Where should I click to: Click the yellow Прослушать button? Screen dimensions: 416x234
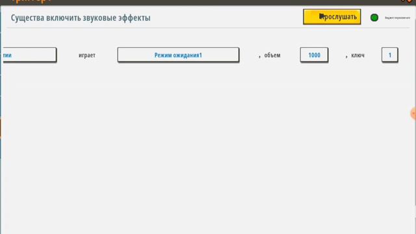point(332,17)
